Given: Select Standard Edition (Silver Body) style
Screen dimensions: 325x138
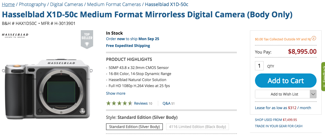Looking at the screenshot, I should pos(135,127).
